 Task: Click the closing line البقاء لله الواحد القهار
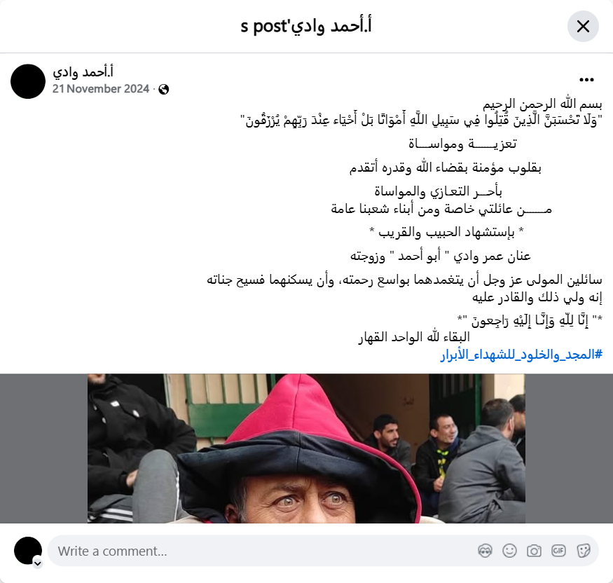pos(414,337)
